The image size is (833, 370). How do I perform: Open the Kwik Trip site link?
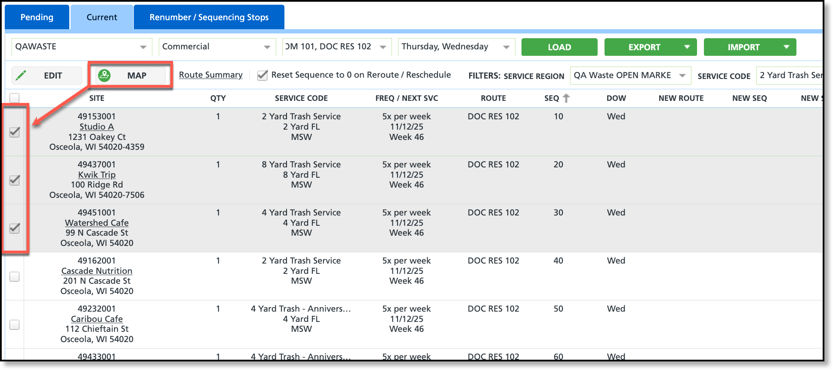pyautogui.click(x=97, y=175)
